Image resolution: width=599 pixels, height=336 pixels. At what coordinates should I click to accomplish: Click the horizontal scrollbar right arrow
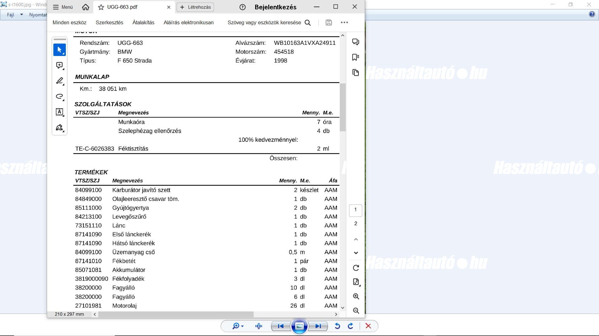tap(336, 314)
